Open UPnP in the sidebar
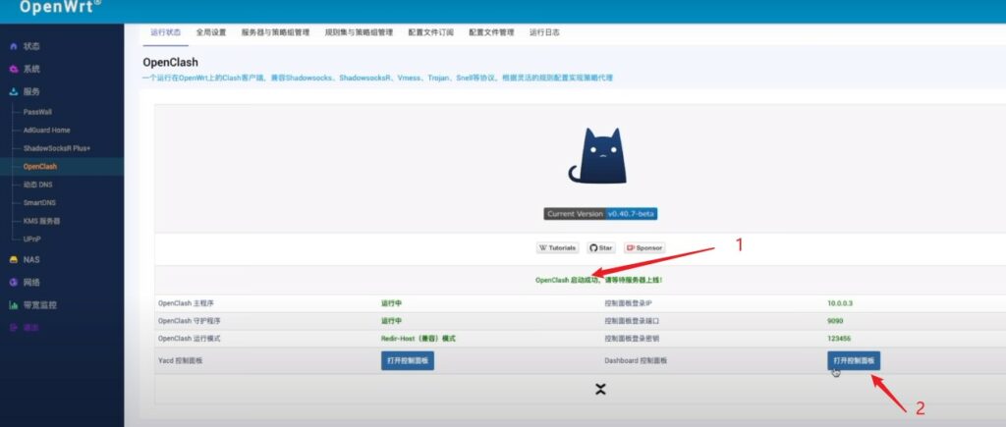This screenshot has height=427, width=1006. coord(32,240)
